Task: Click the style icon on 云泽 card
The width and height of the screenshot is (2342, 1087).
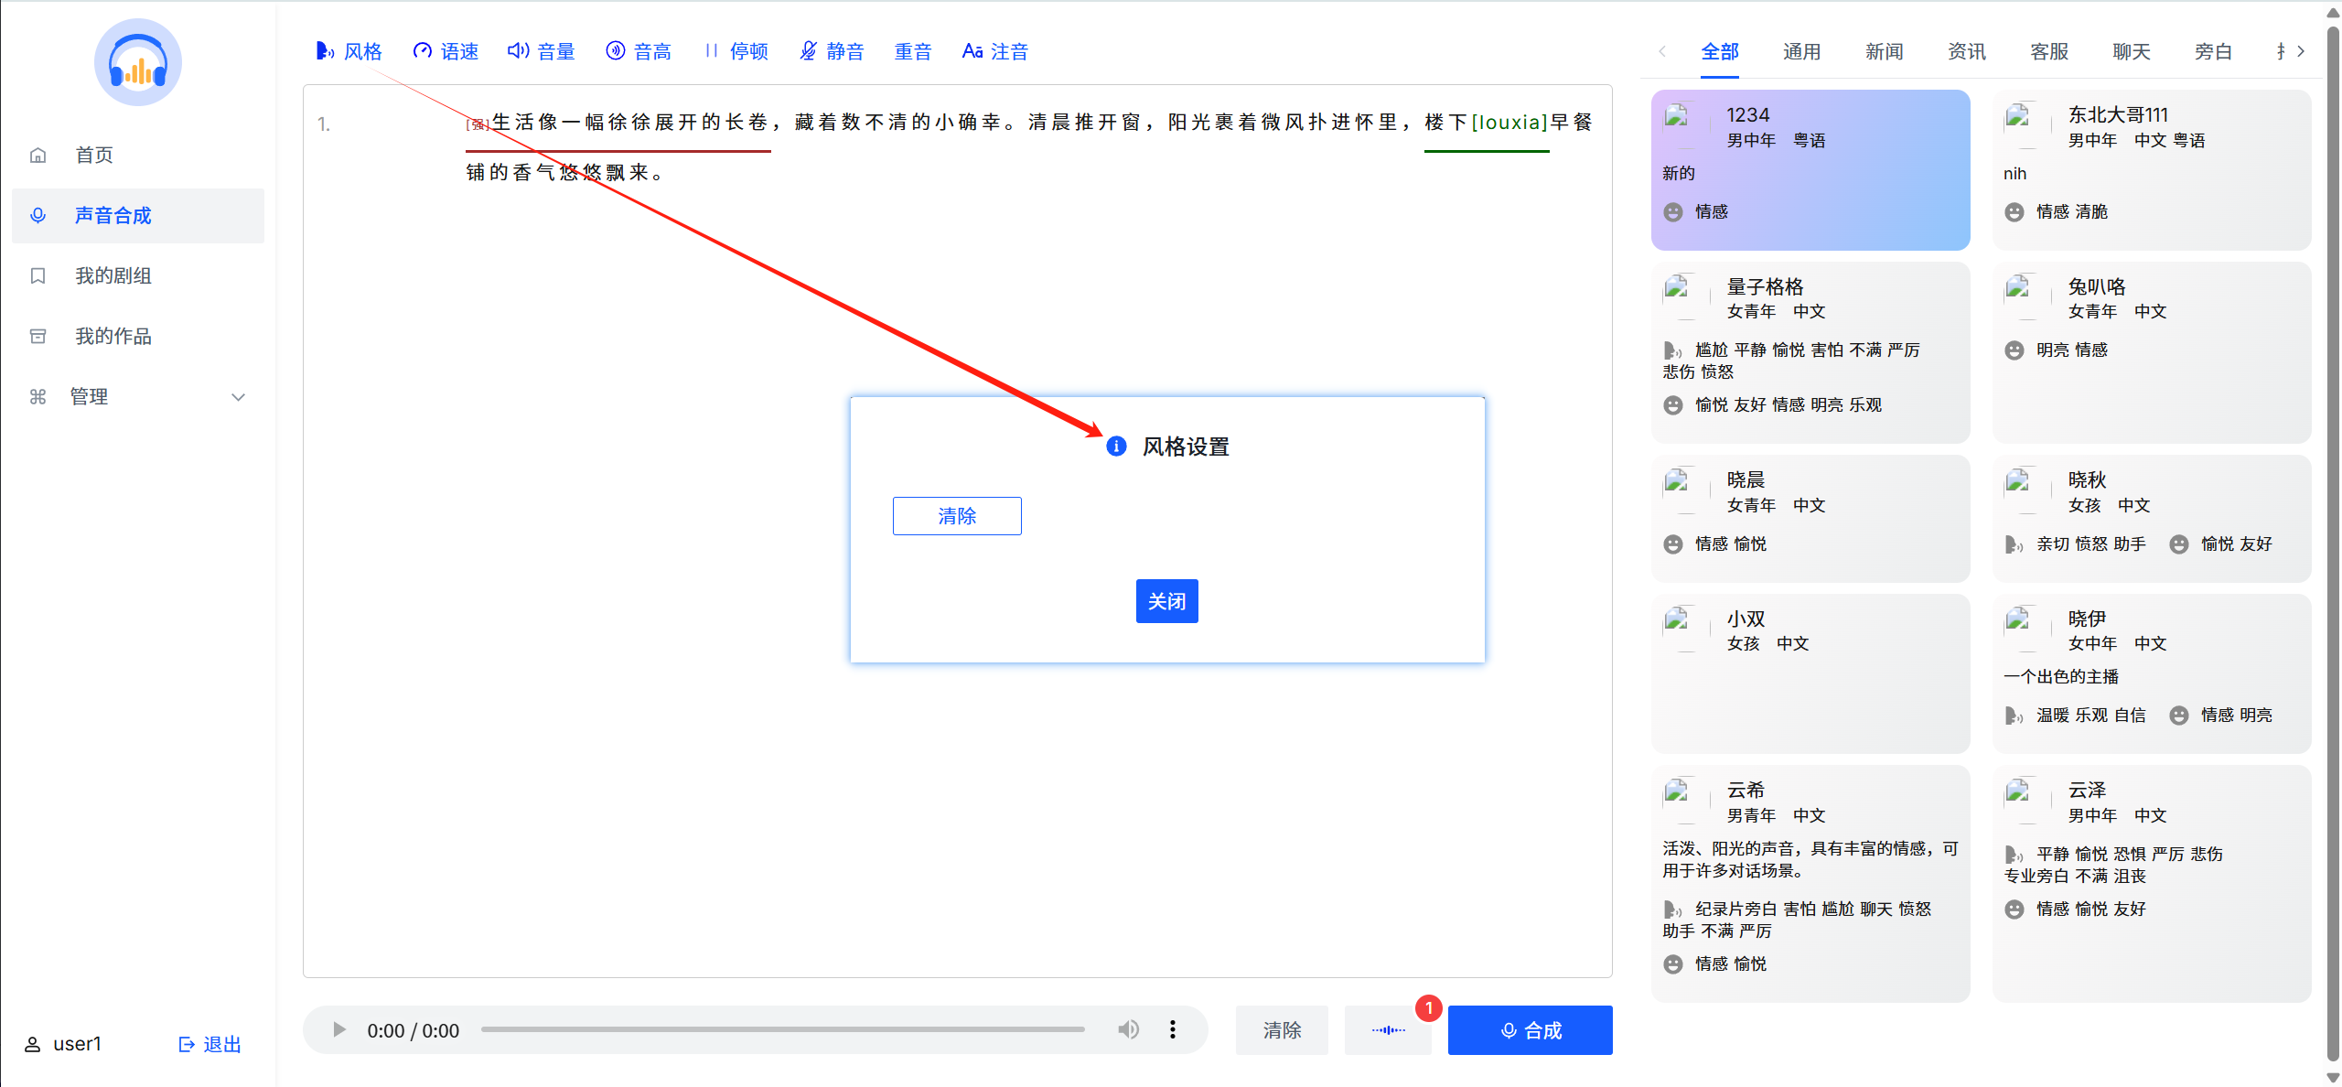Action: point(2014,855)
